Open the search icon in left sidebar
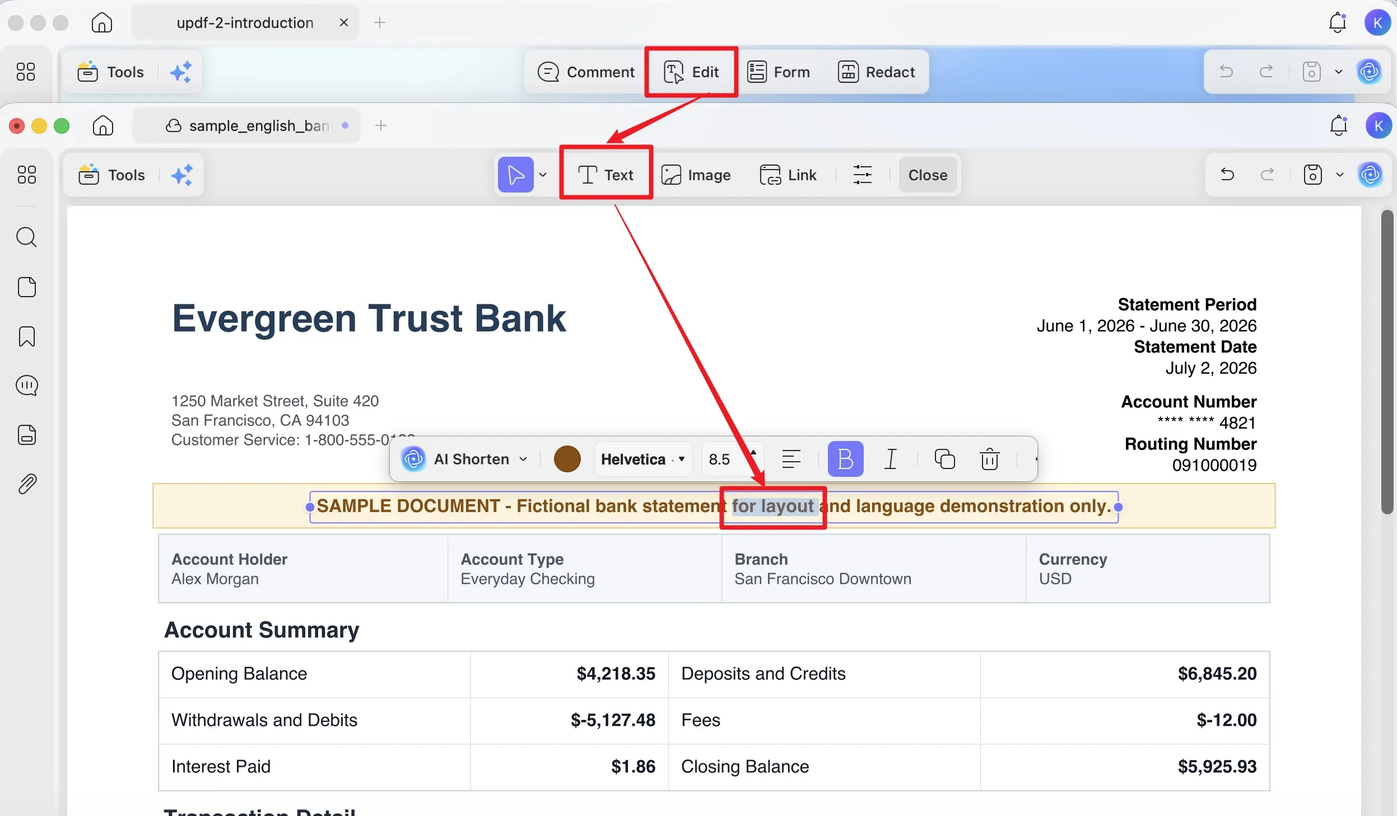Viewport: 1397px width, 816px height. pos(26,237)
